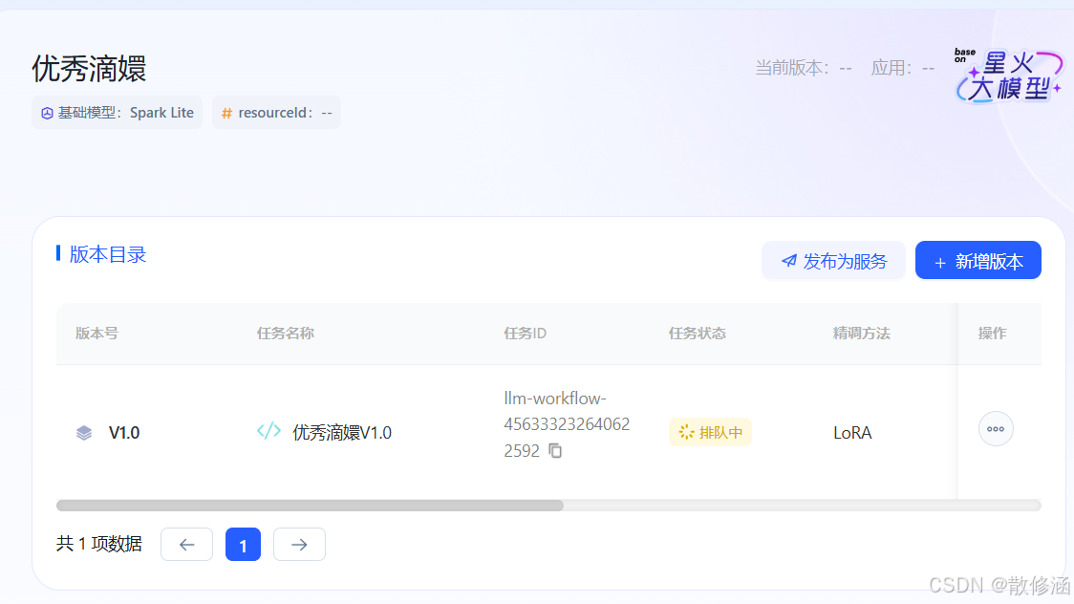Click the 应用 label
This screenshot has height=604, width=1074.
click(891, 68)
